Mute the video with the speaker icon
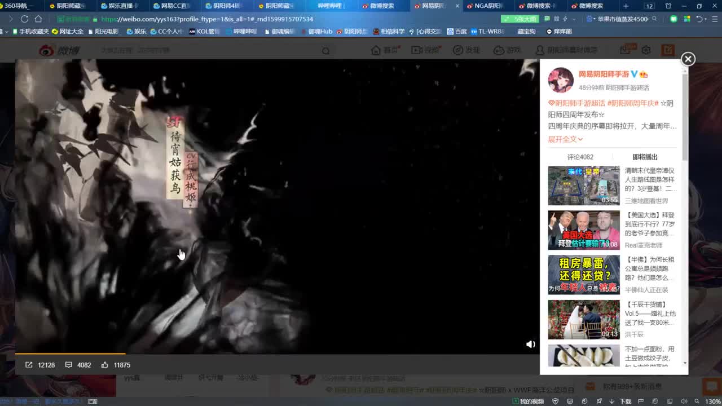The height and width of the screenshot is (406, 722). tap(530, 344)
